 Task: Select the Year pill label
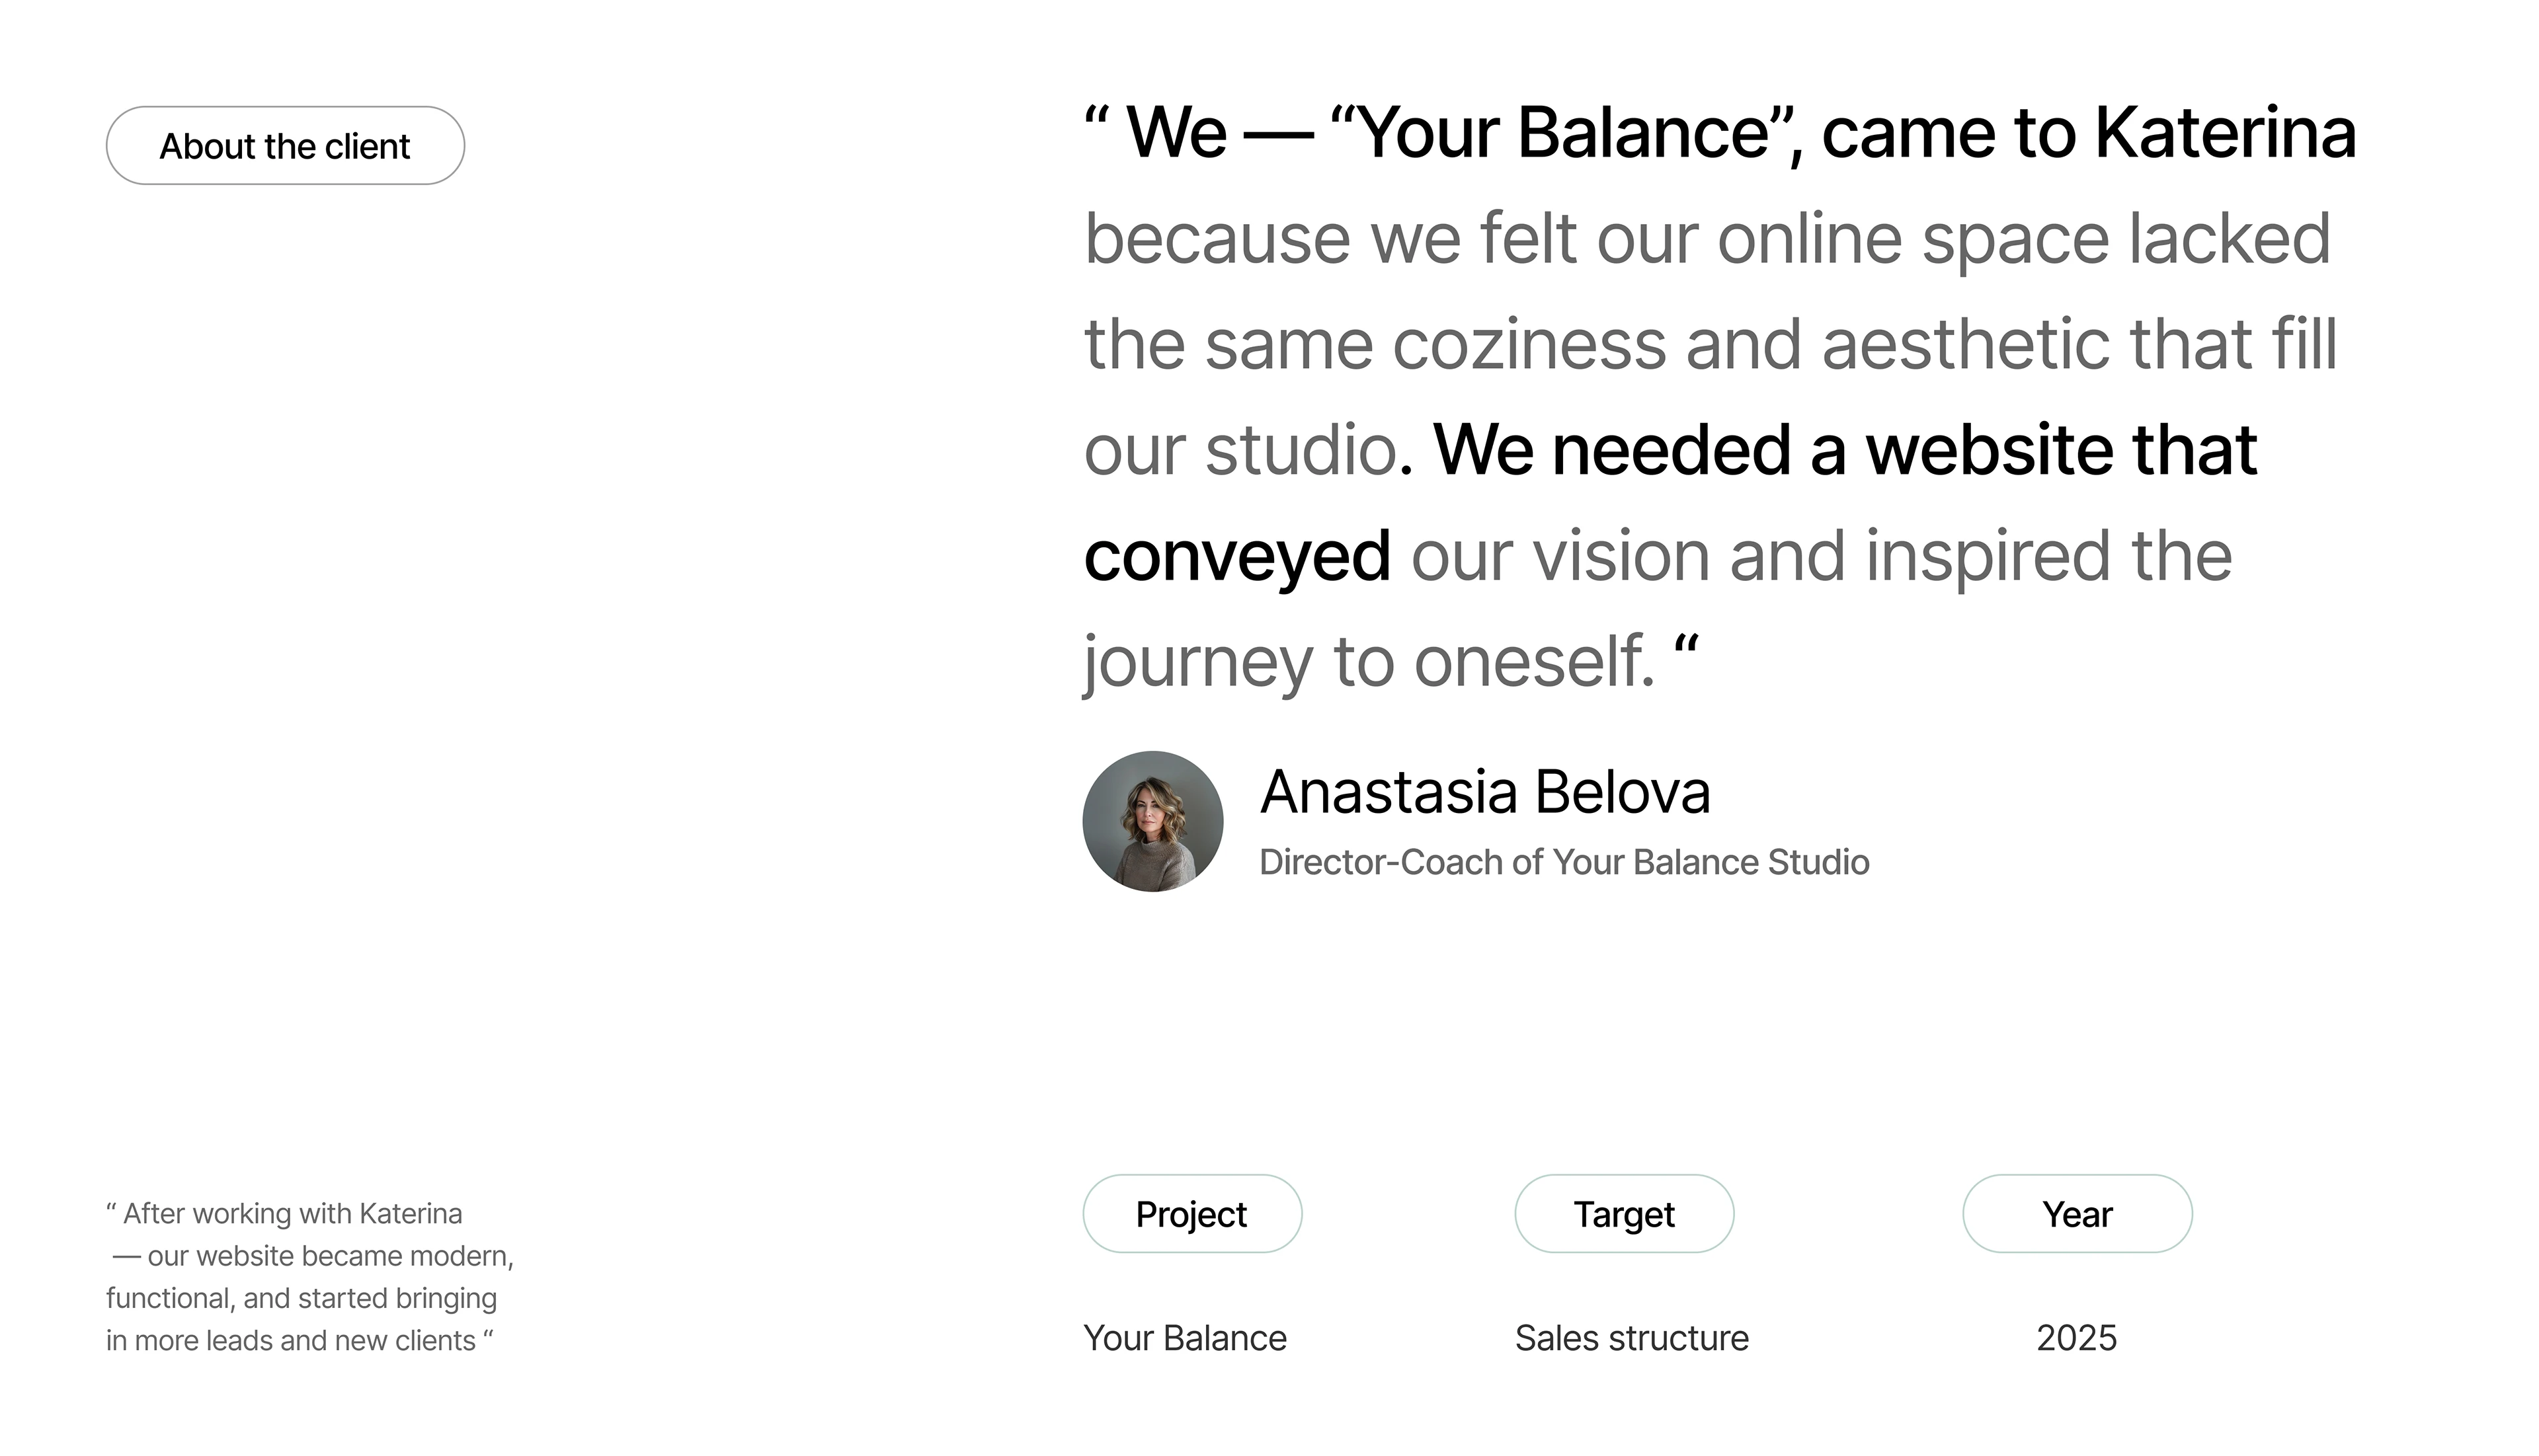tap(2076, 1214)
